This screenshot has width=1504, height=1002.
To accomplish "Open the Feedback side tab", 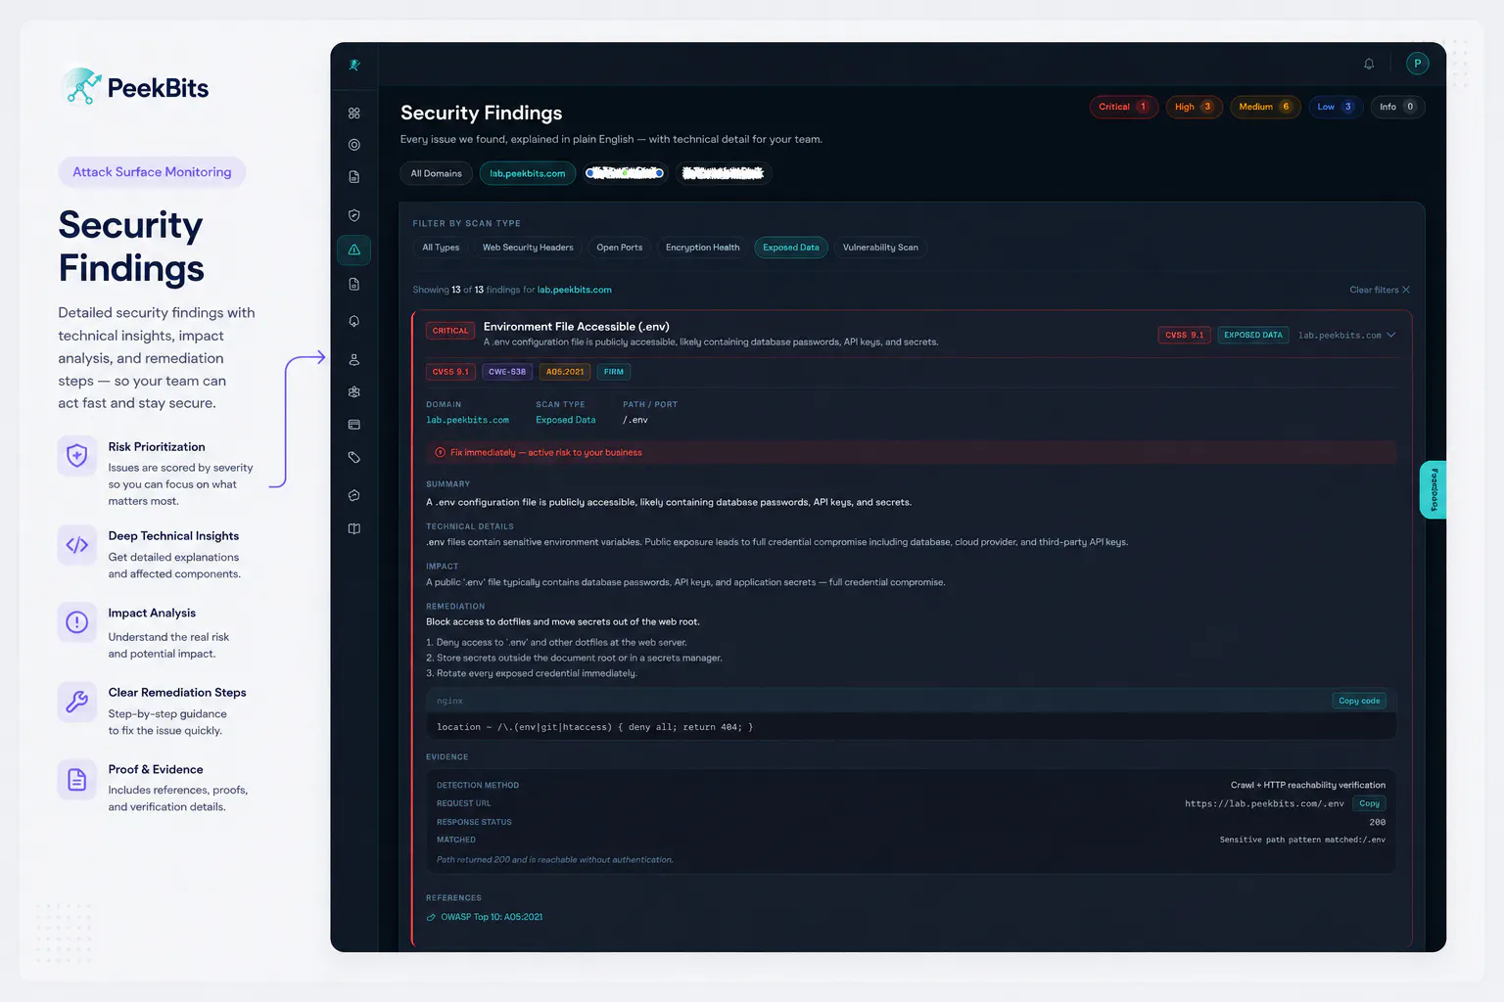I will tap(1433, 489).
